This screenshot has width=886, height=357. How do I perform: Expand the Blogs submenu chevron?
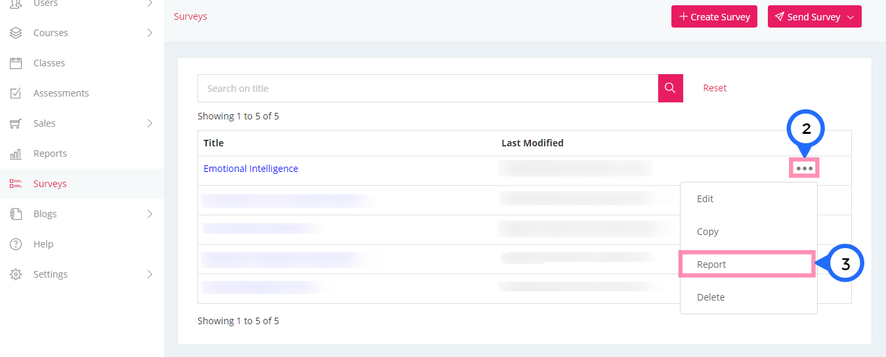tap(150, 214)
